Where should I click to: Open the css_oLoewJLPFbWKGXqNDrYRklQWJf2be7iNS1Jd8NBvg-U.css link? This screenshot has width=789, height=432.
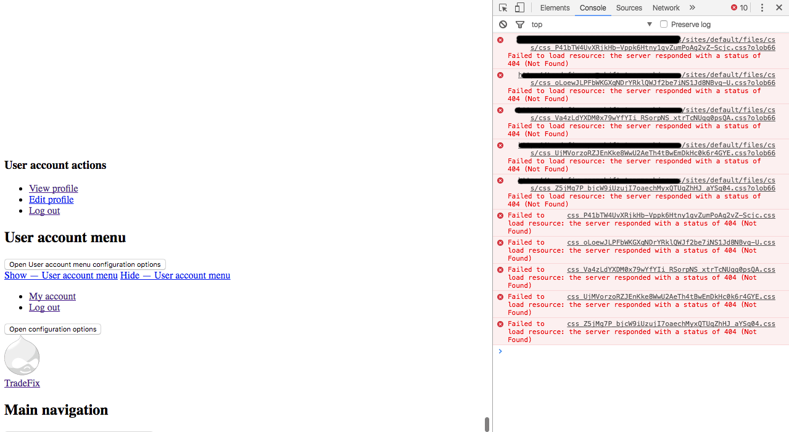[x=671, y=243]
